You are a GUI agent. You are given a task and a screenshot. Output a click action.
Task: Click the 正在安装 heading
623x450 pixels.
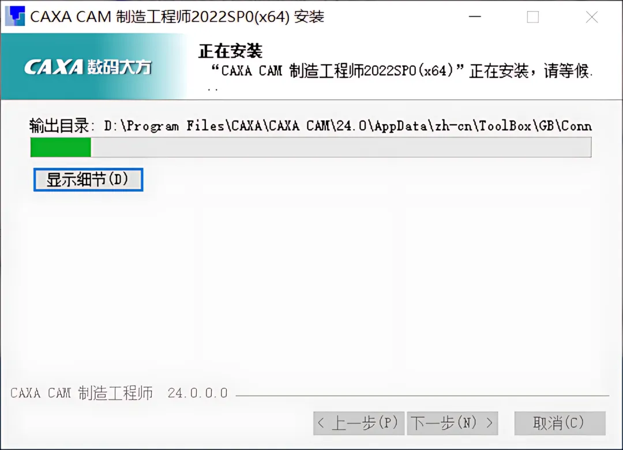point(230,51)
